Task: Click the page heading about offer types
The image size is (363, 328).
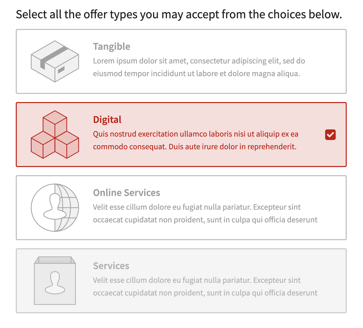Action: pyautogui.click(x=179, y=14)
